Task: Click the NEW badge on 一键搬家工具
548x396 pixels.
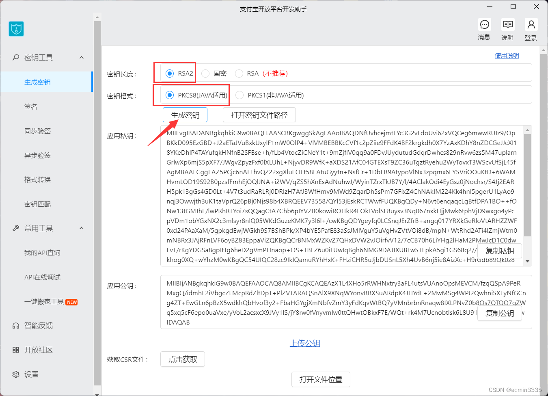Action: tap(72, 302)
